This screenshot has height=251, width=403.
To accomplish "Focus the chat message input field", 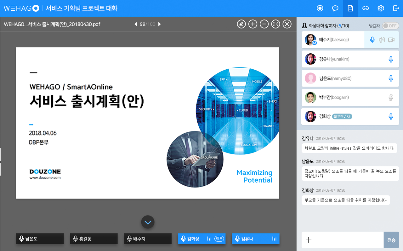I will [343, 240].
